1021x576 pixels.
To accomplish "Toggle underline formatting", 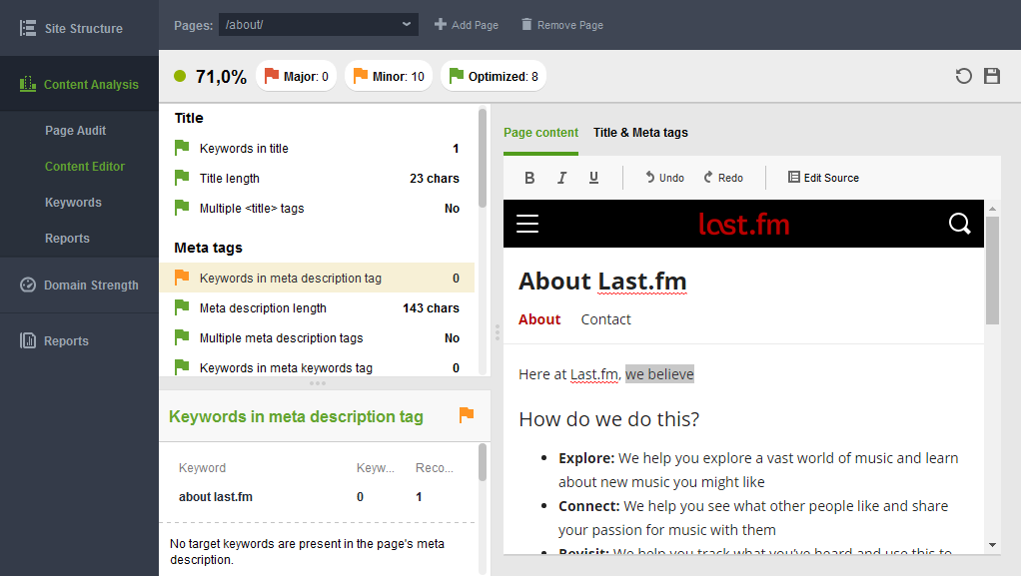I will pos(593,178).
